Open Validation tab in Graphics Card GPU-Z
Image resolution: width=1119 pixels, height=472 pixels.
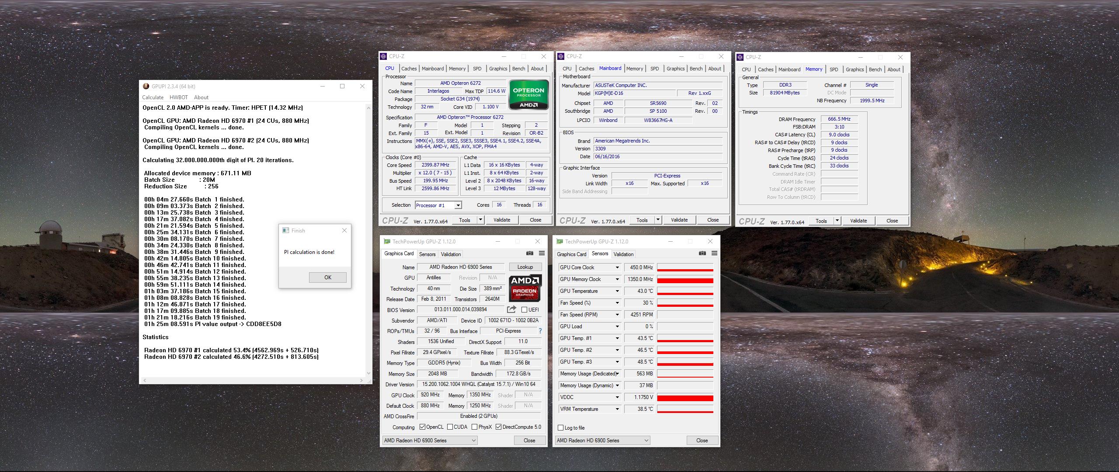(x=451, y=254)
